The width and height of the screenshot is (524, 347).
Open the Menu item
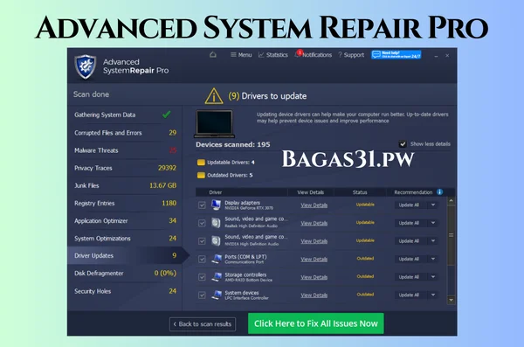coord(241,55)
